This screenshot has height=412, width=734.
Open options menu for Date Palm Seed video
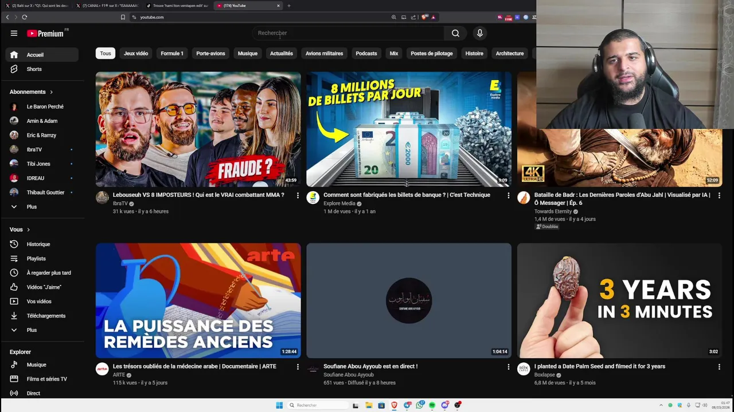point(719,367)
